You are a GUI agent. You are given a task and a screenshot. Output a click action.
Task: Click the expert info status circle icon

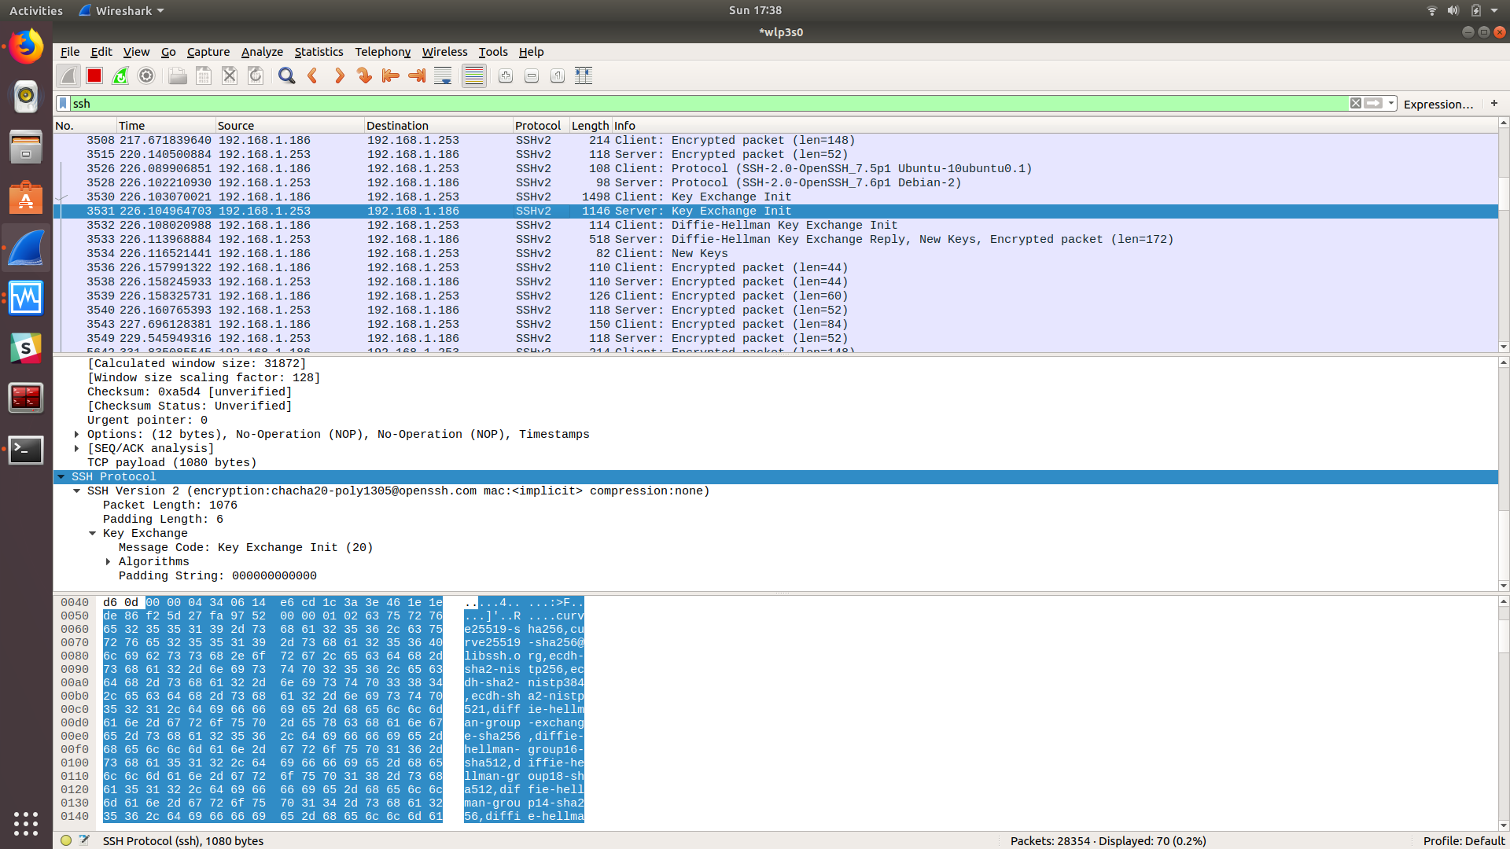(66, 840)
